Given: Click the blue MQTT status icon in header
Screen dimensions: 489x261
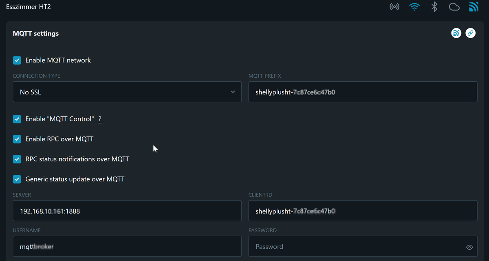Looking at the screenshot, I should [x=474, y=7].
